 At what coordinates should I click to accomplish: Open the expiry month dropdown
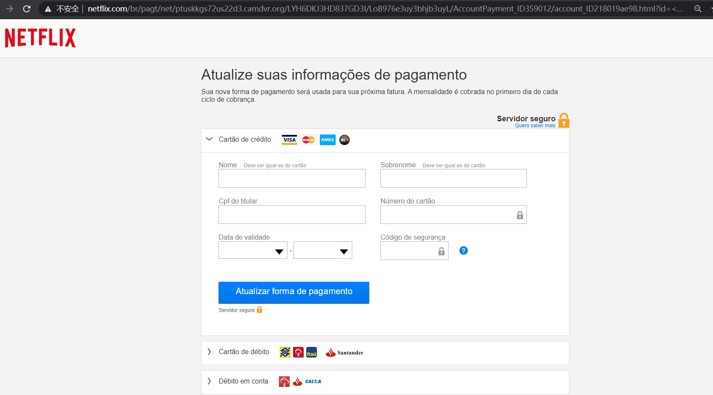coord(253,251)
